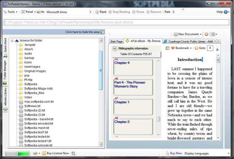The image size is (234, 159).
Task: Select the Icons folder
Action: pyautogui.click(x=28, y=62)
